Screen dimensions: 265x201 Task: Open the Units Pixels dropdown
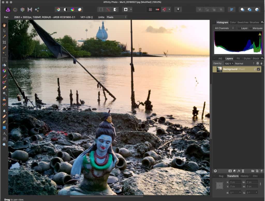(116, 17)
